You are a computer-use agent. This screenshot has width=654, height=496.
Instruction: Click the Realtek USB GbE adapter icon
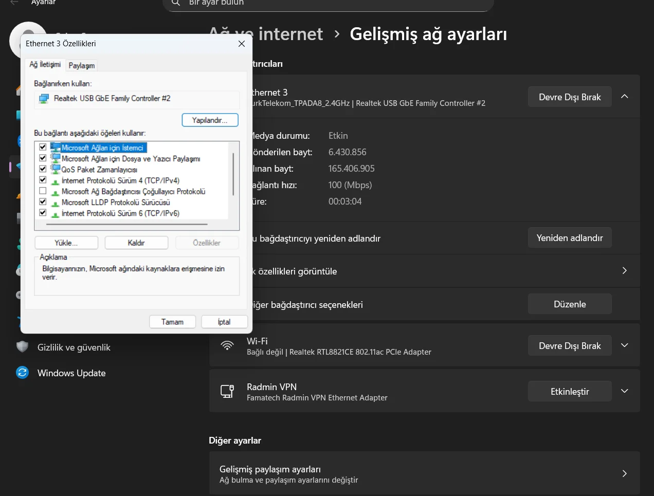44,98
